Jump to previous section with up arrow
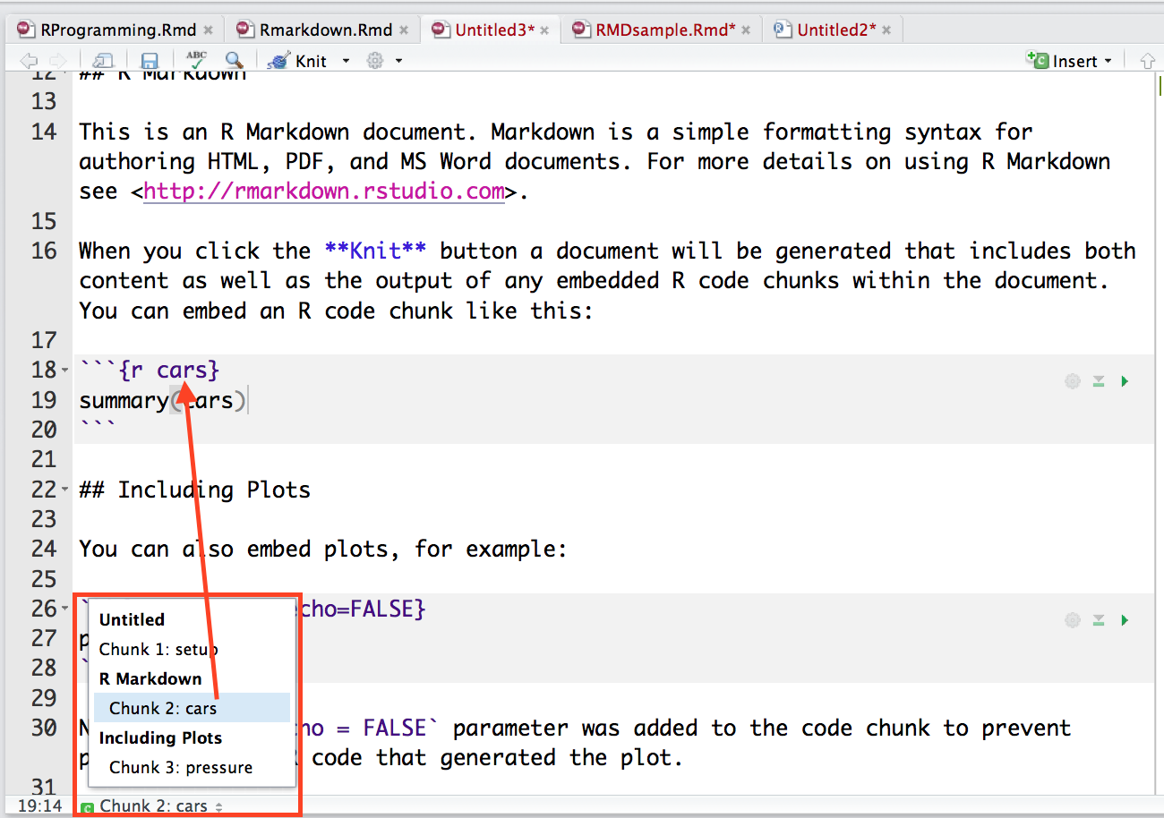Image resolution: width=1164 pixels, height=818 pixels. click(x=1147, y=61)
